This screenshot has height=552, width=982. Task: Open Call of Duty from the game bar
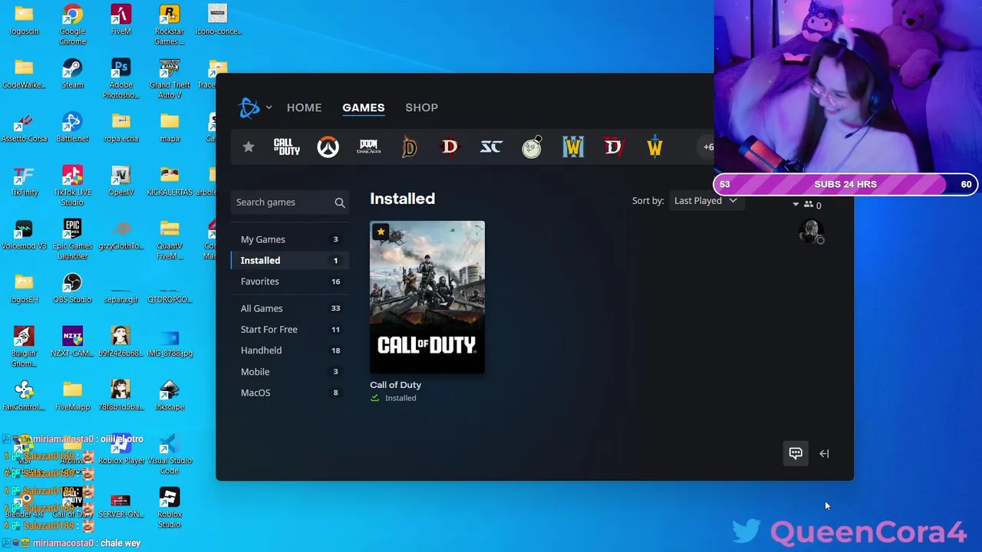(287, 147)
